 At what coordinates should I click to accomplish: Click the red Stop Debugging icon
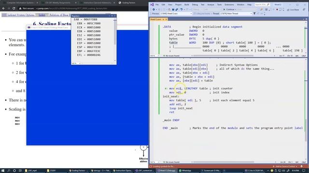pos(277,10)
